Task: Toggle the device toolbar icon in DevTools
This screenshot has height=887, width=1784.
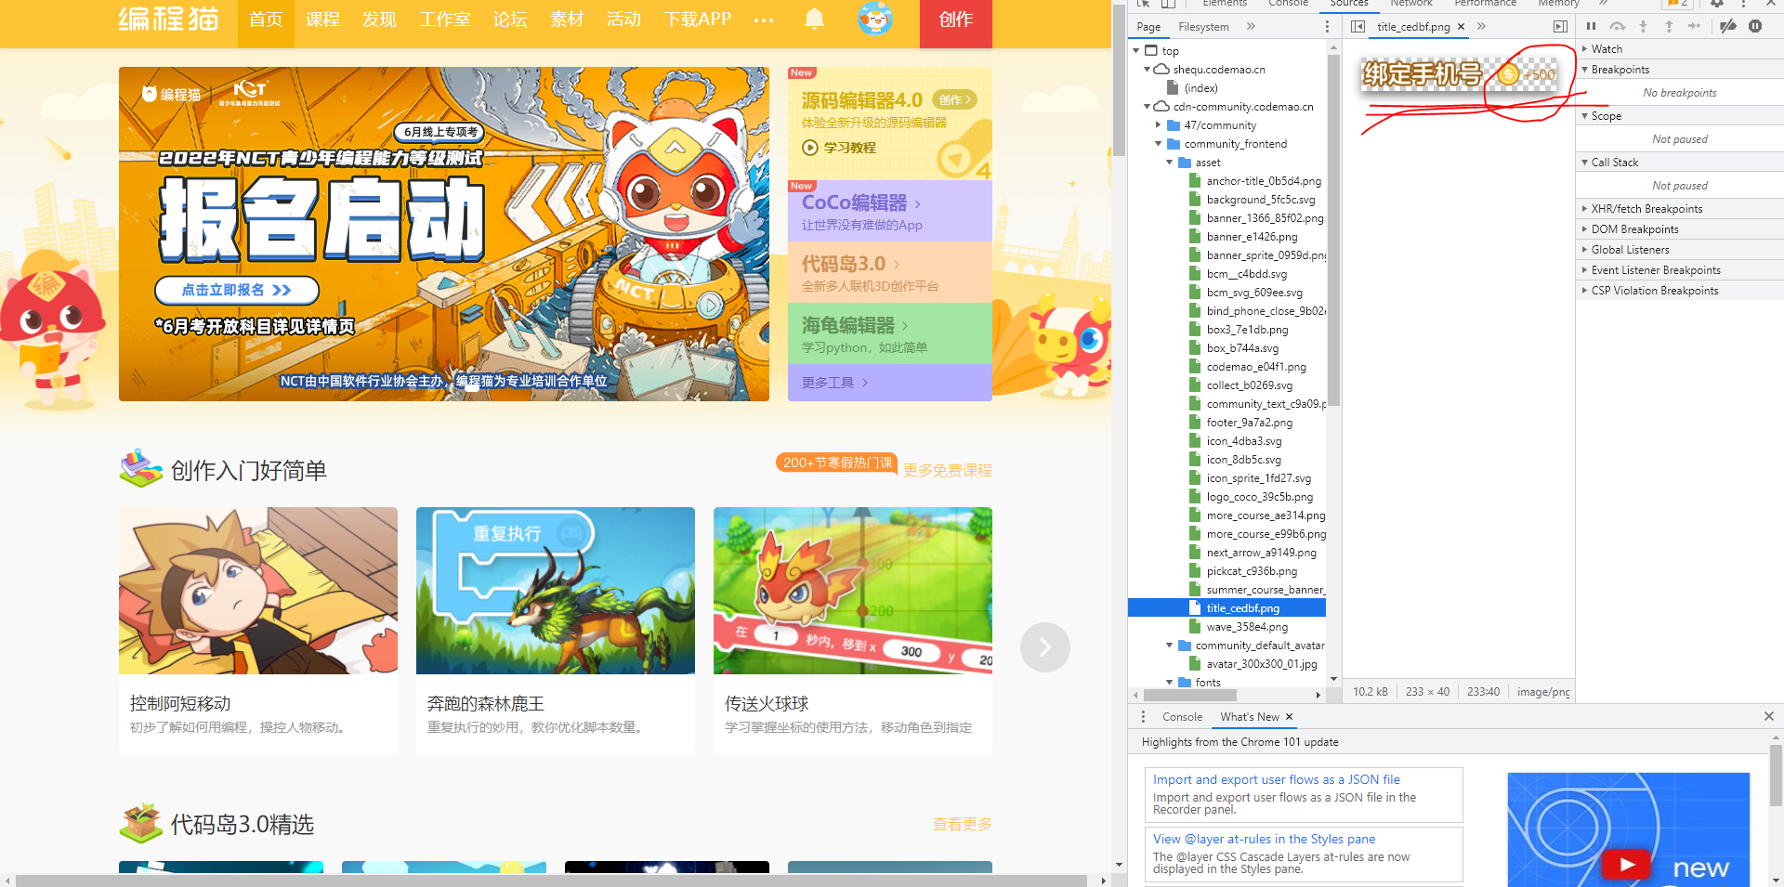Action: click(1168, 4)
